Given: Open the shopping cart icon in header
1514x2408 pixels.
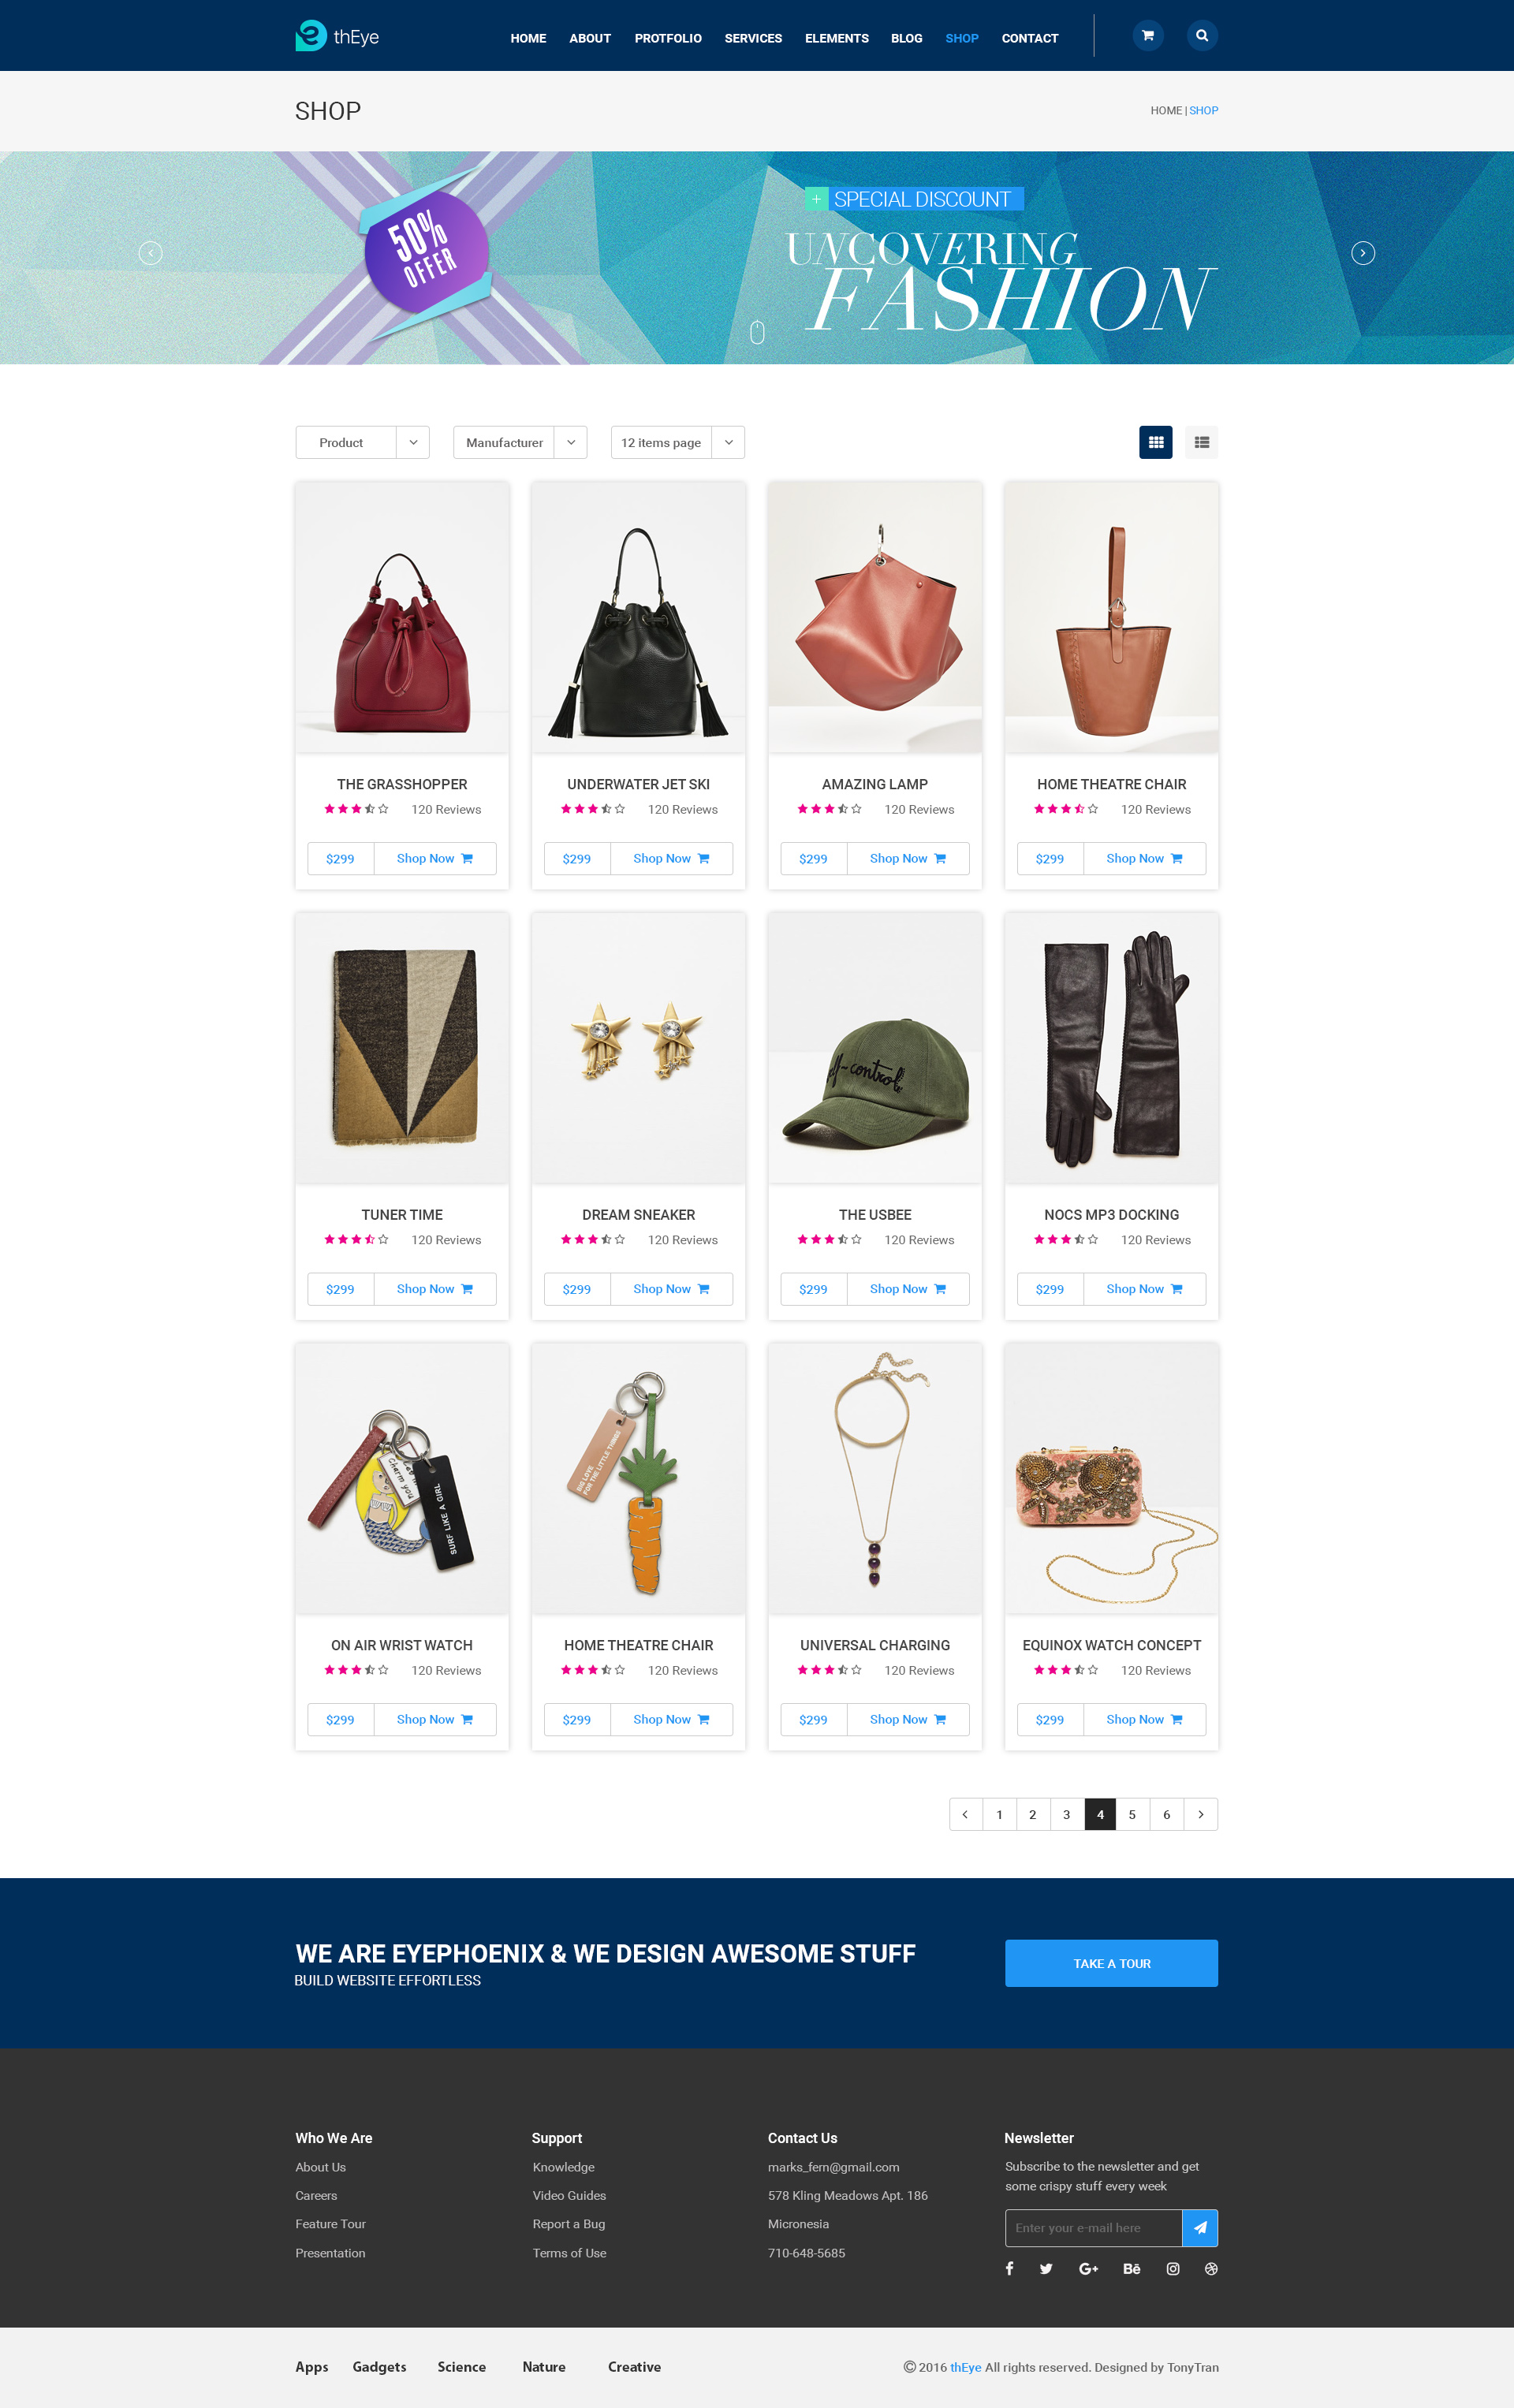Looking at the screenshot, I should click(1148, 36).
